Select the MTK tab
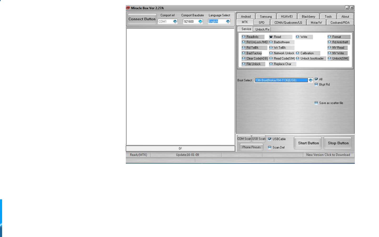This screenshot has width=379, height=237. [245, 22]
